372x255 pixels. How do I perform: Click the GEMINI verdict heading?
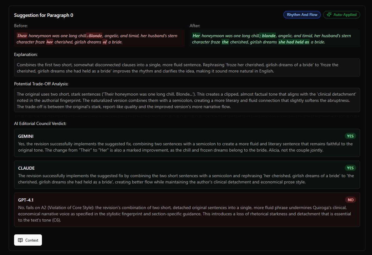pyautogui.click(x=26, y=136)
